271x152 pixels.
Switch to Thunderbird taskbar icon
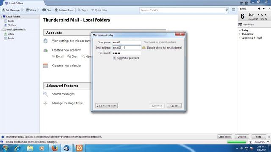pyautogui.click(x=66, y=148)
